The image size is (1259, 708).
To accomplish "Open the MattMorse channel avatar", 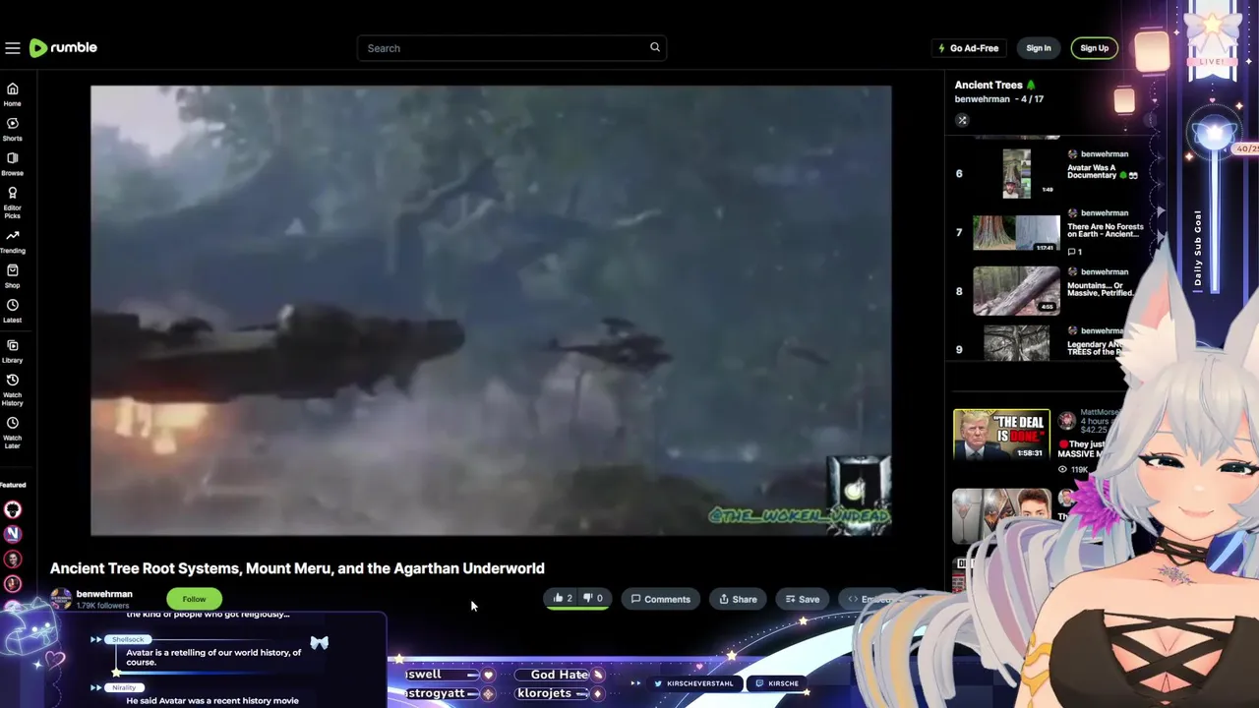I will pyautogui.click(x=1067, y=421).
